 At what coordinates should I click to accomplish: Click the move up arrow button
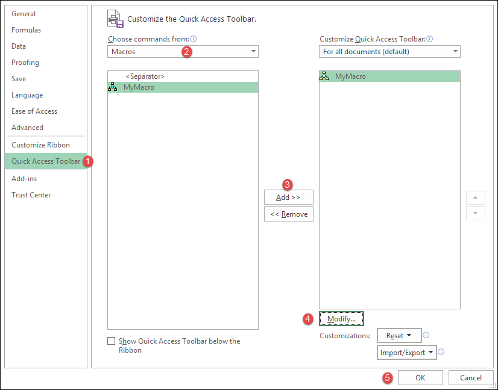[476, 197]
